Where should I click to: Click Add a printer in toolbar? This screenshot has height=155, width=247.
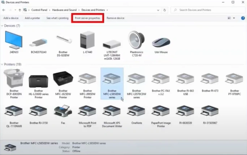tap(32, 18)
